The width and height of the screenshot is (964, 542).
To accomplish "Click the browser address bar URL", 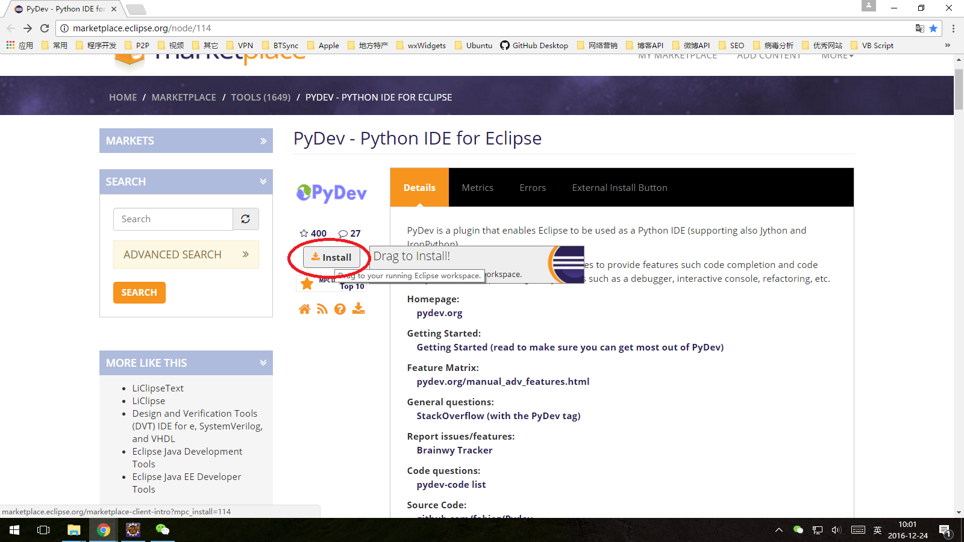I will tap(142, 28).
